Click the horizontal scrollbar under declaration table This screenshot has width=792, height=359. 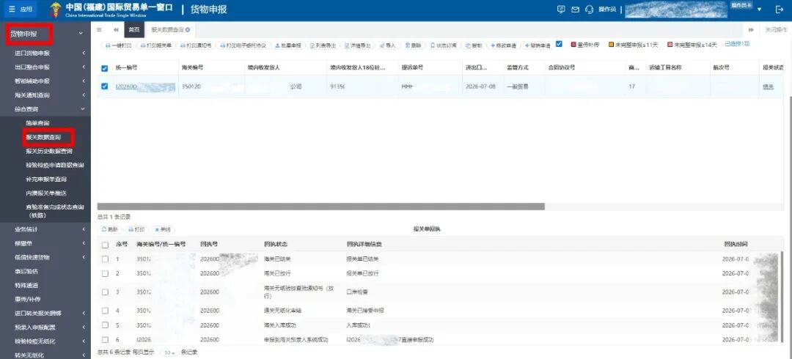320,207
